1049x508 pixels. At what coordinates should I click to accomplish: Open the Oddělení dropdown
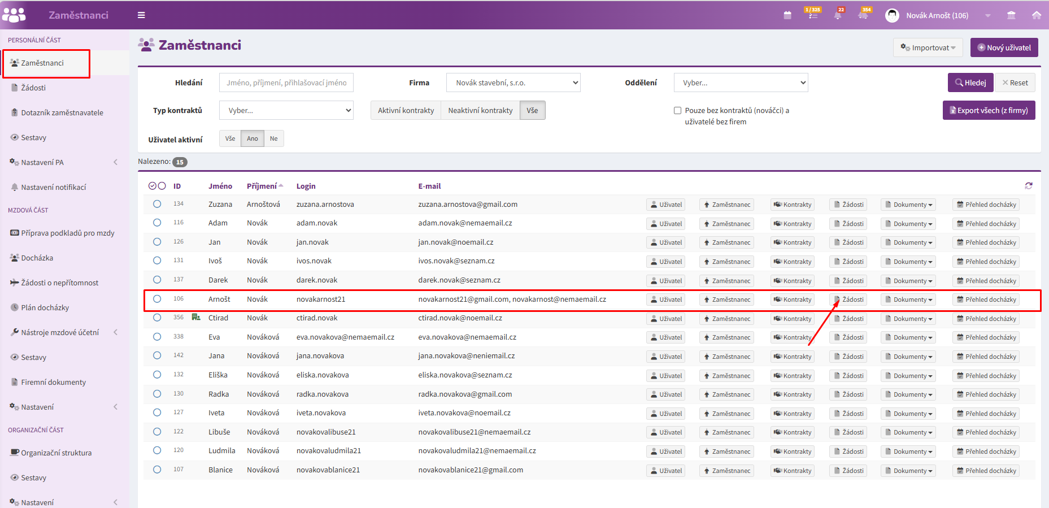click(x=741, y=83)
